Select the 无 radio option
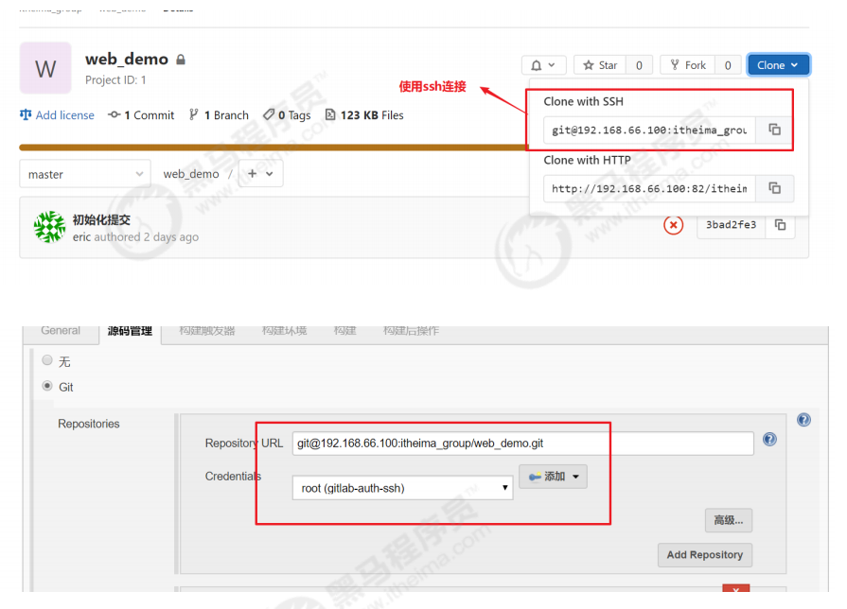 click(x=47, y=360)
